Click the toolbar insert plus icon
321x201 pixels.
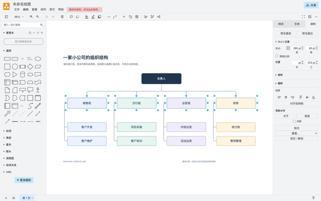(124, 17)
